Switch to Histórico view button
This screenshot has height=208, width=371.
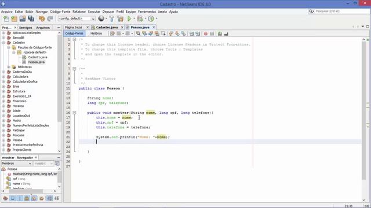pos(96,34)
